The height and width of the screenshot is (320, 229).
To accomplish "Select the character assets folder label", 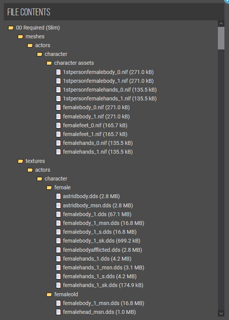I will pyautogui.click(x=74, y=63).
